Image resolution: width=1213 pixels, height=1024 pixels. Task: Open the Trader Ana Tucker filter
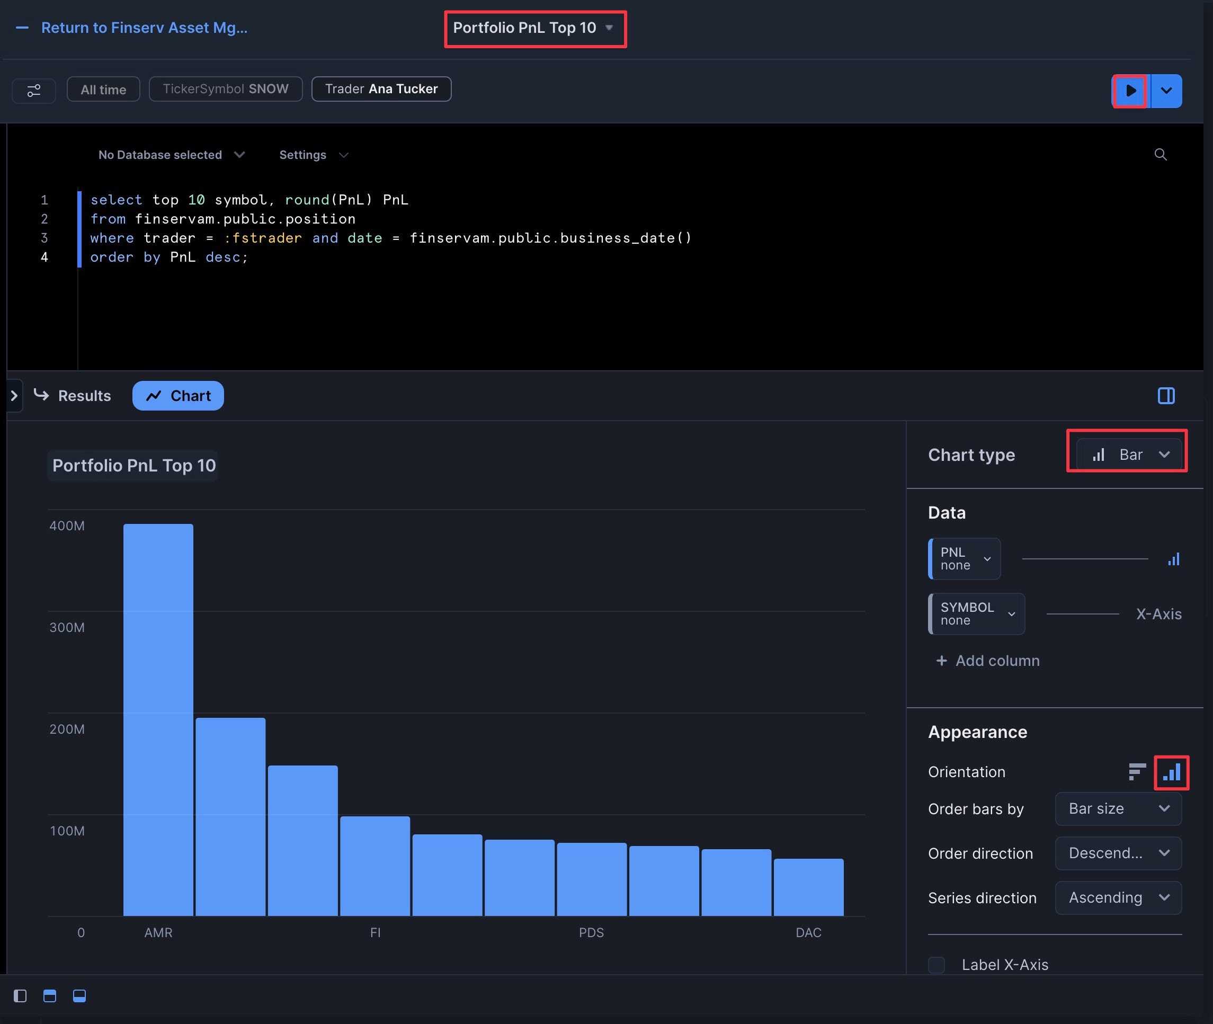(x=381, y=89)
